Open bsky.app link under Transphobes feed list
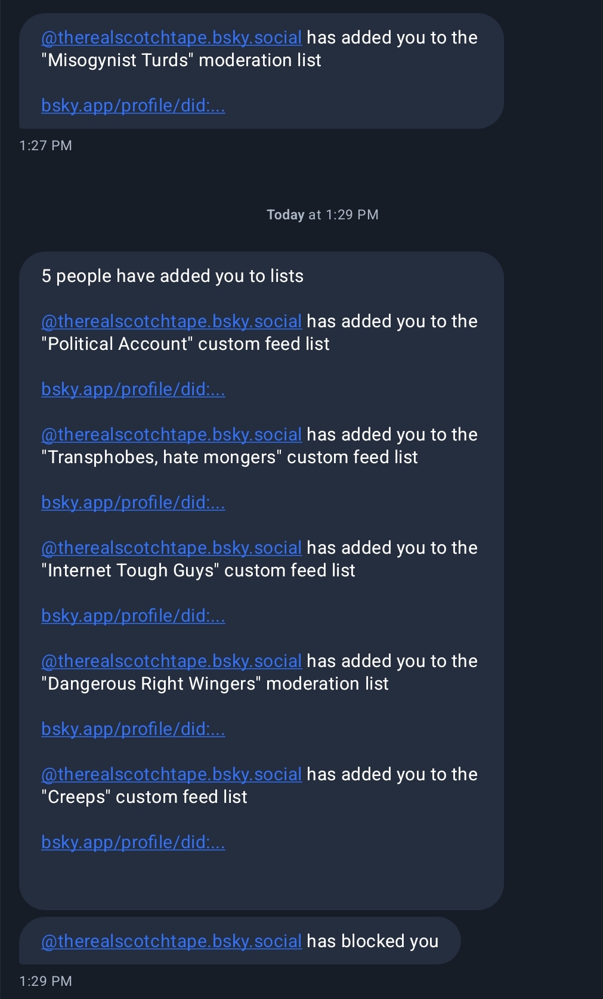Image resolution: width=603 pixels, height=999 pixels. [133, 502]
